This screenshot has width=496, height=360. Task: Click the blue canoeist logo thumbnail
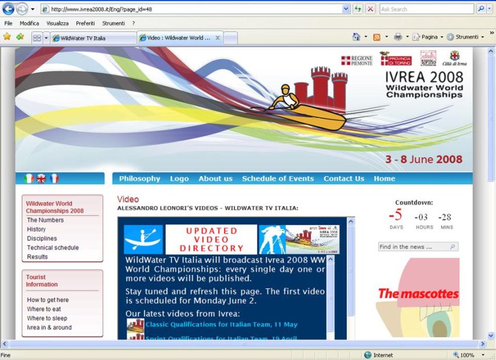tap(144, 239)
